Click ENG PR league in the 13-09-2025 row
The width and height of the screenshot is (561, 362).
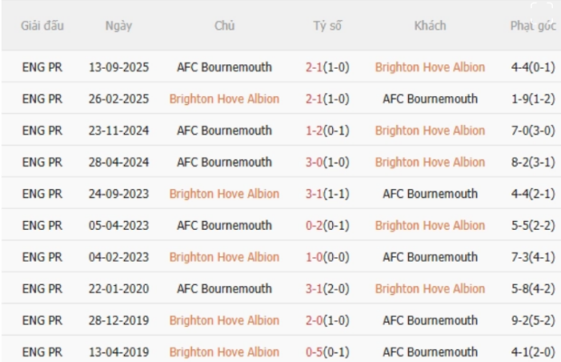click(42, 67)
